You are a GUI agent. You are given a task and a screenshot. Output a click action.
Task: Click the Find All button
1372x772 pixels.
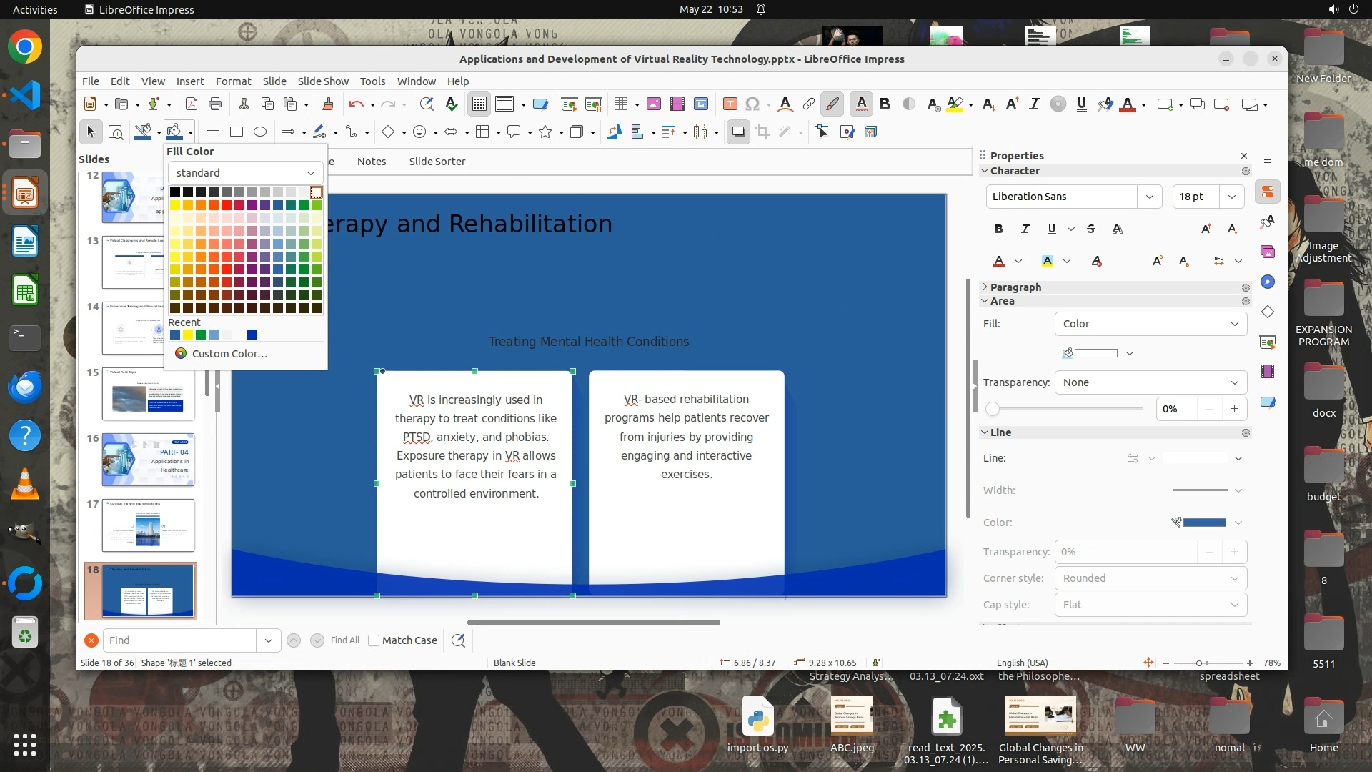point(345,640)
